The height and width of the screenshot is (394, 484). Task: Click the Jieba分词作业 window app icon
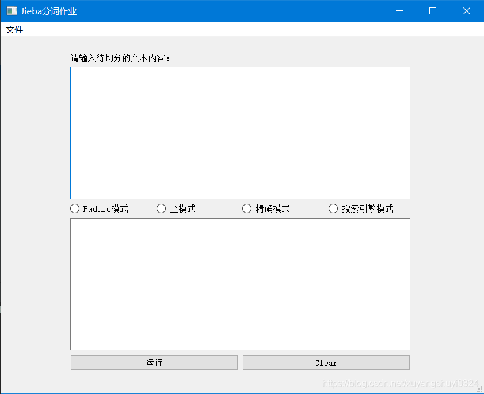[x=12, y=11]
